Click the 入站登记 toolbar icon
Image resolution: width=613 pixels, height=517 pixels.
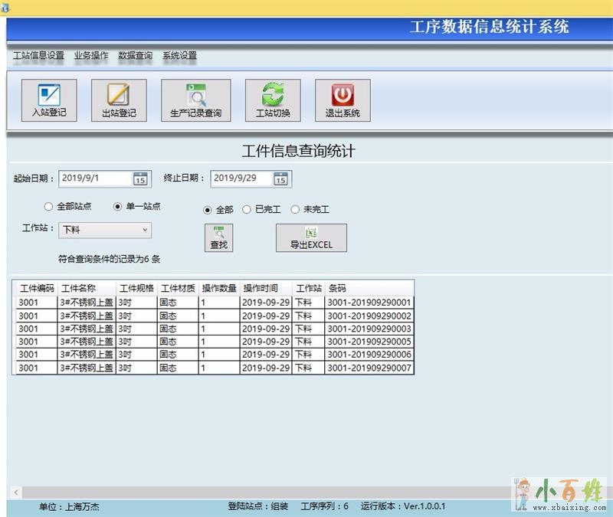click(49, 100)
